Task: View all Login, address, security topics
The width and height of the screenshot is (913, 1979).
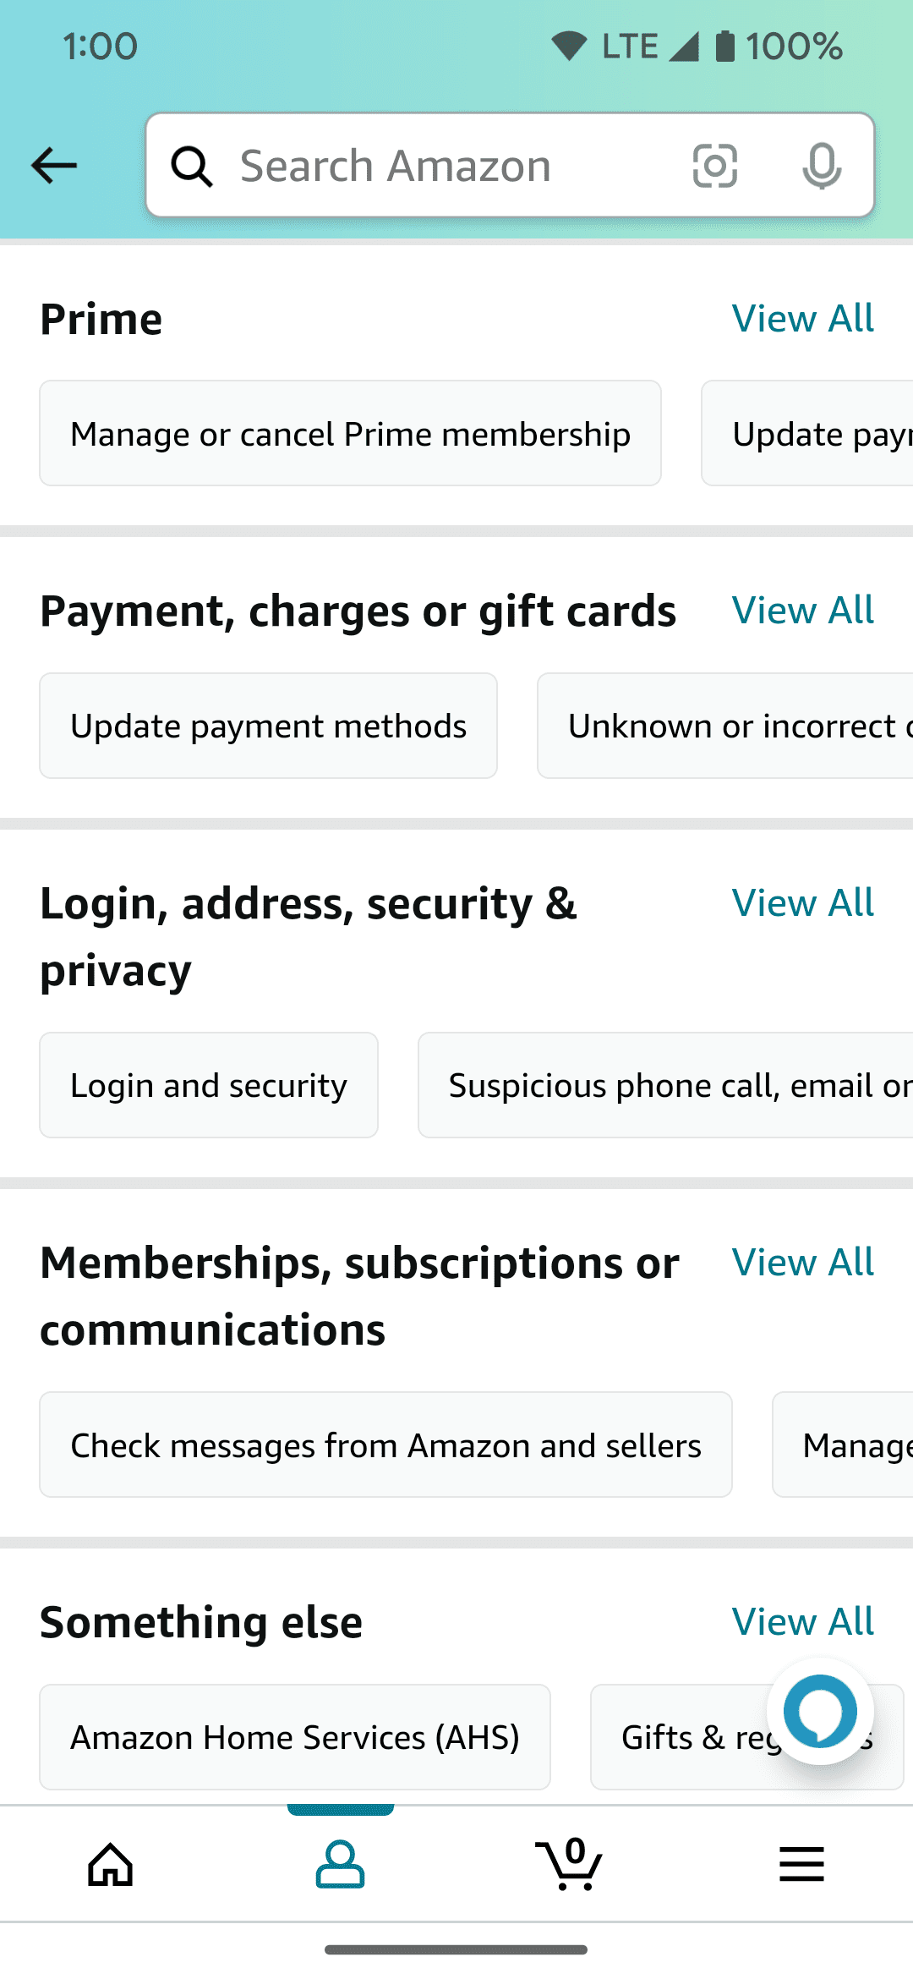Action: 802,903
